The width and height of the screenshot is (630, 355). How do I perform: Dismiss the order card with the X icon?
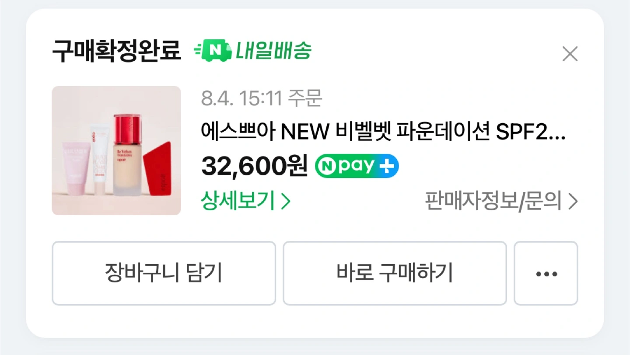point(570,54)
